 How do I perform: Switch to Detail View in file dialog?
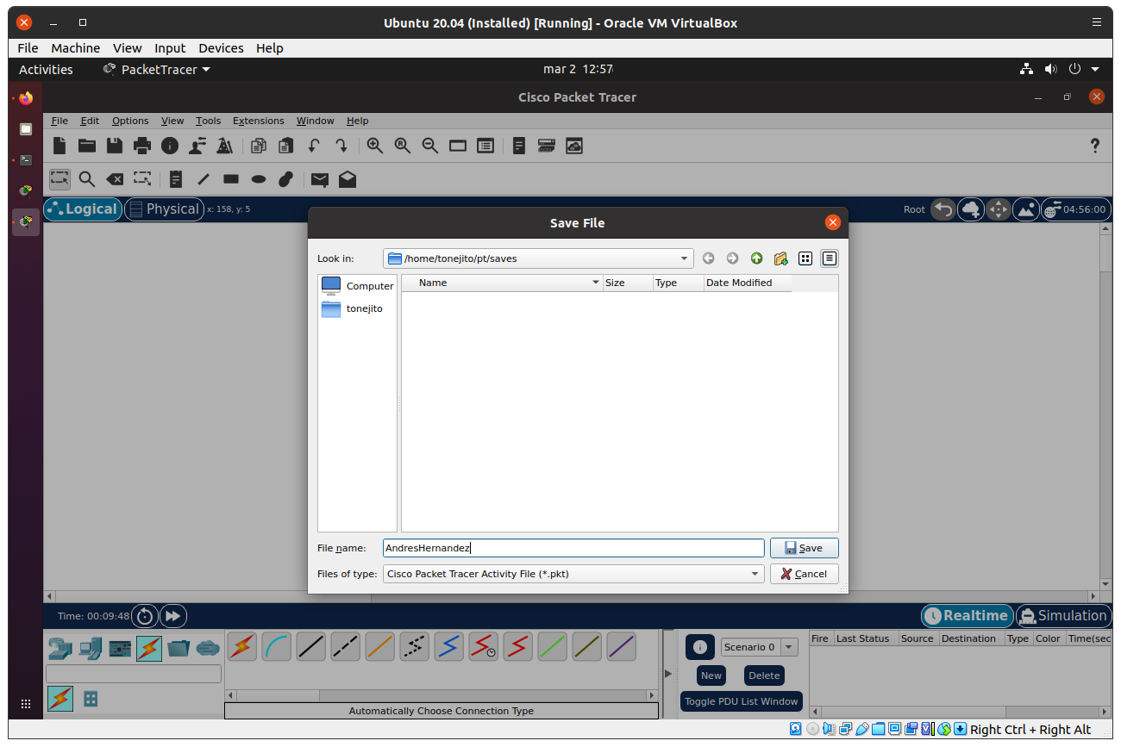click(830, 258)
